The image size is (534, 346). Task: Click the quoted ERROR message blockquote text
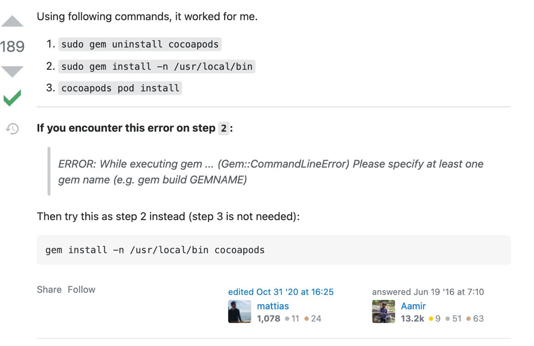pos(271,171)
